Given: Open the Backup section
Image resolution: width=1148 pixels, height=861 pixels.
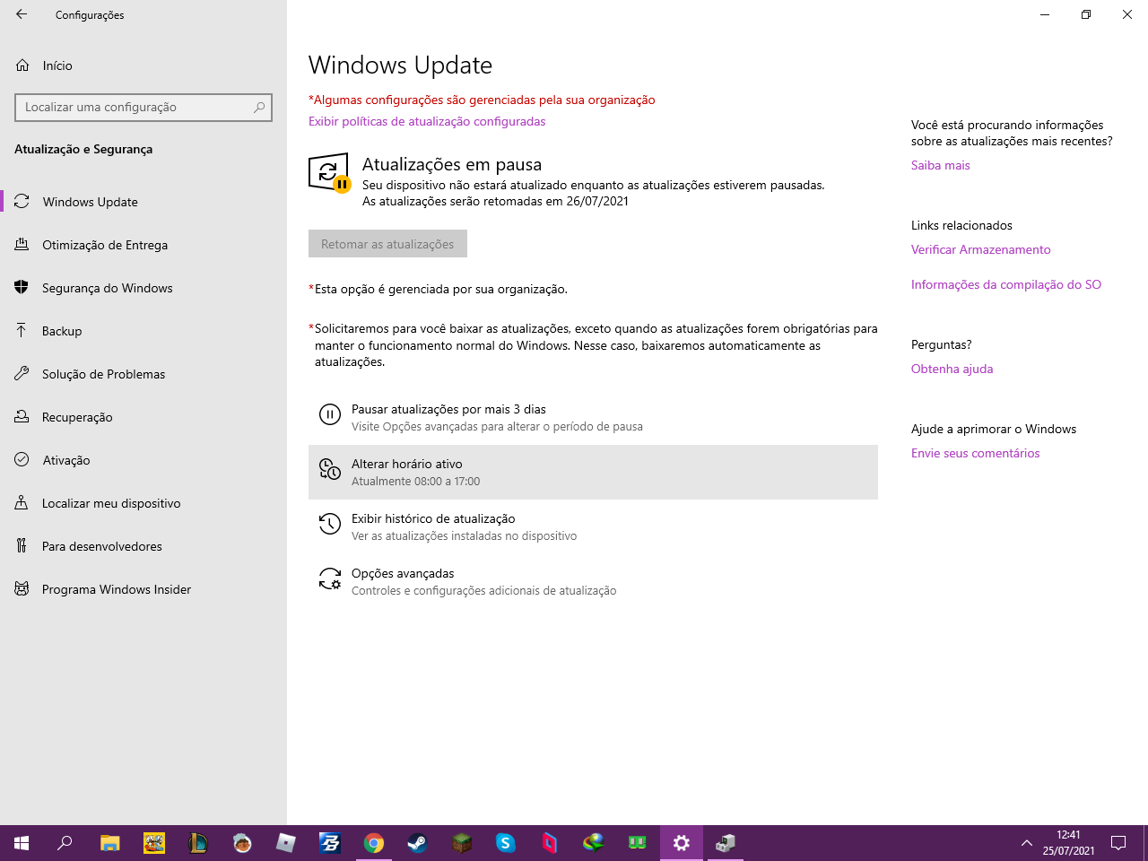Looking at the screenshot, I should [x=143, y=331].
